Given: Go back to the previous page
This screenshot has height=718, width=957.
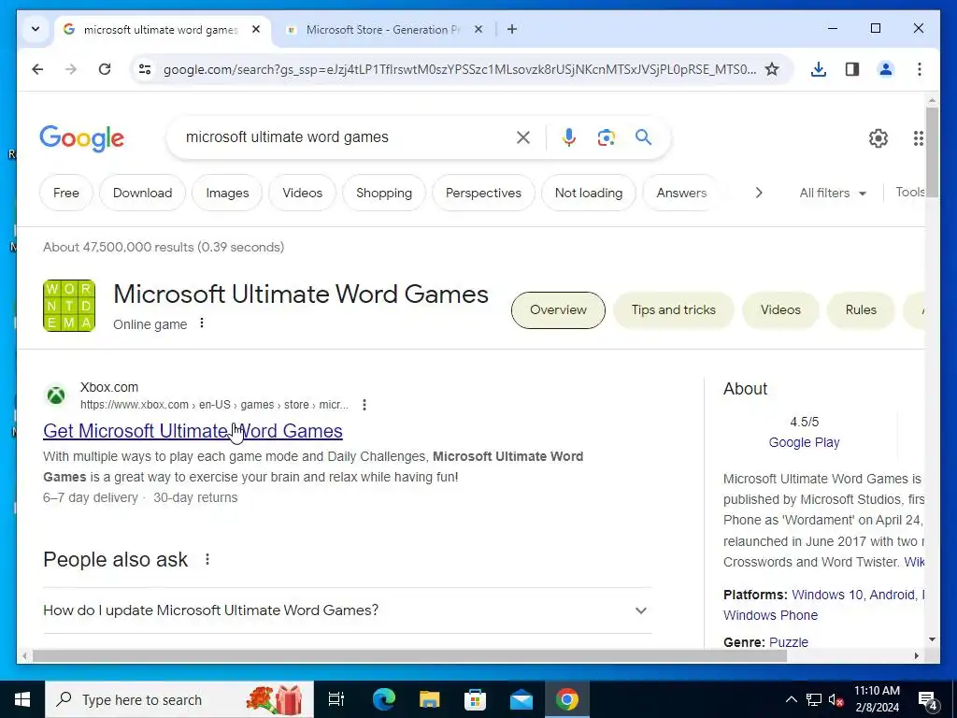Looking at the screenshot, I should tap(37, 69).
